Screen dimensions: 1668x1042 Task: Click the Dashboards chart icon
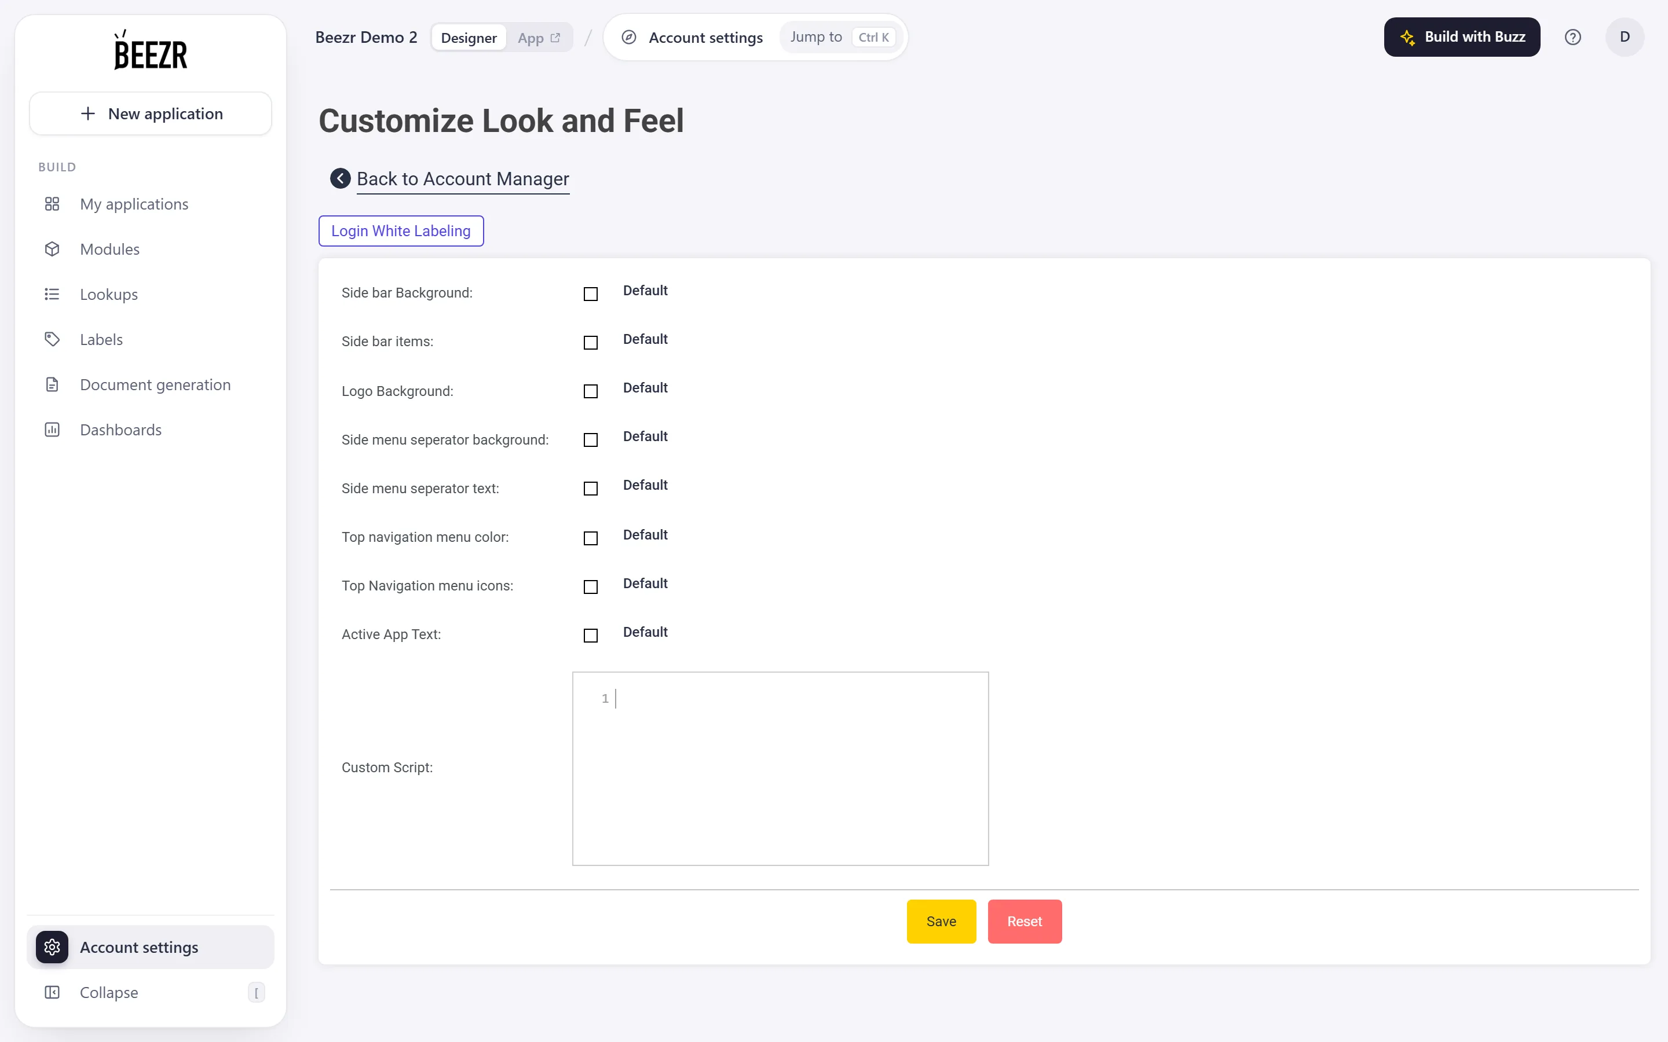click(x=52, y=430)
